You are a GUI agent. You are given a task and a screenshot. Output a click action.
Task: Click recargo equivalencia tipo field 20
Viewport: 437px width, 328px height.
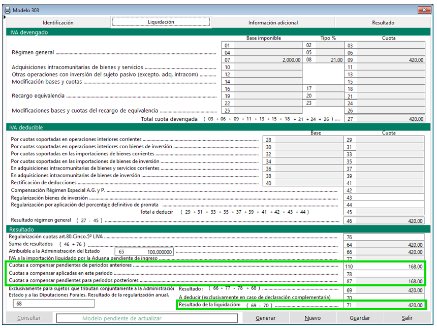323,95
